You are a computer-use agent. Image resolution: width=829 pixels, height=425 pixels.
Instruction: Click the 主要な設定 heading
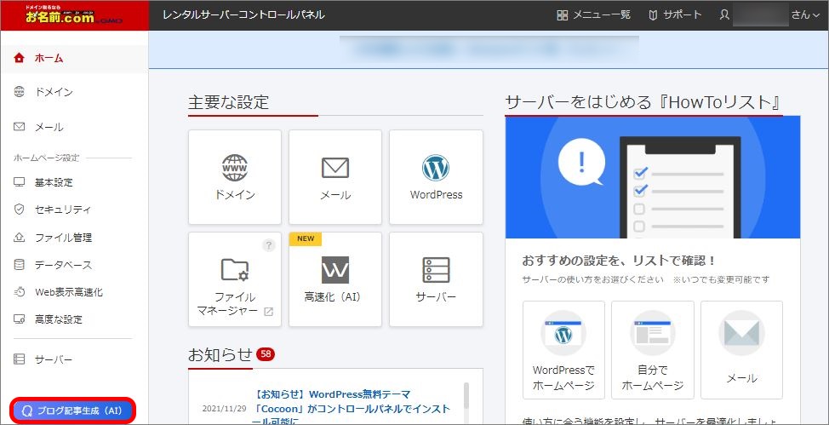[228, 101]
